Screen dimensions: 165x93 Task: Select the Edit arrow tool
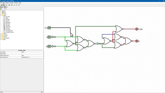(4, 5)
